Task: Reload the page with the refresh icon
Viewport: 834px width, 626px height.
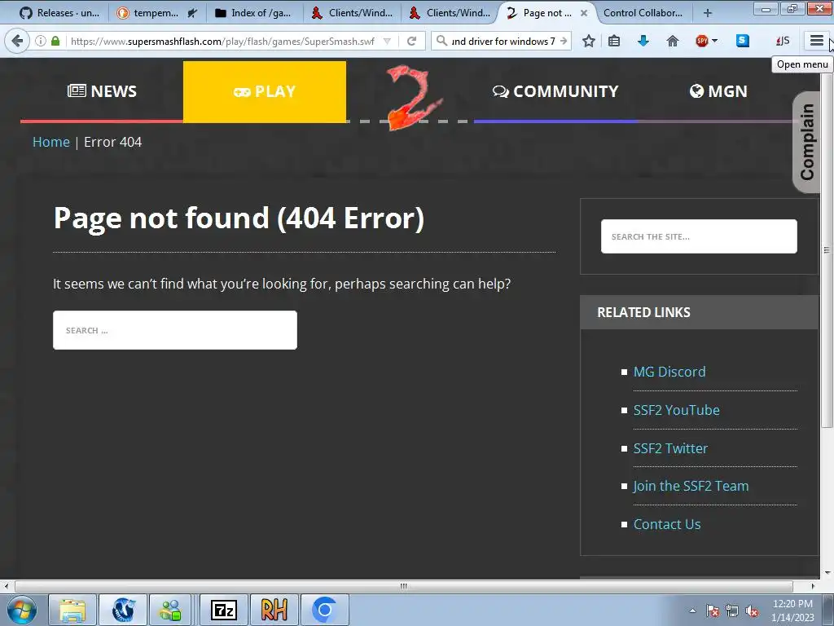Action: (x=411, y=41)
